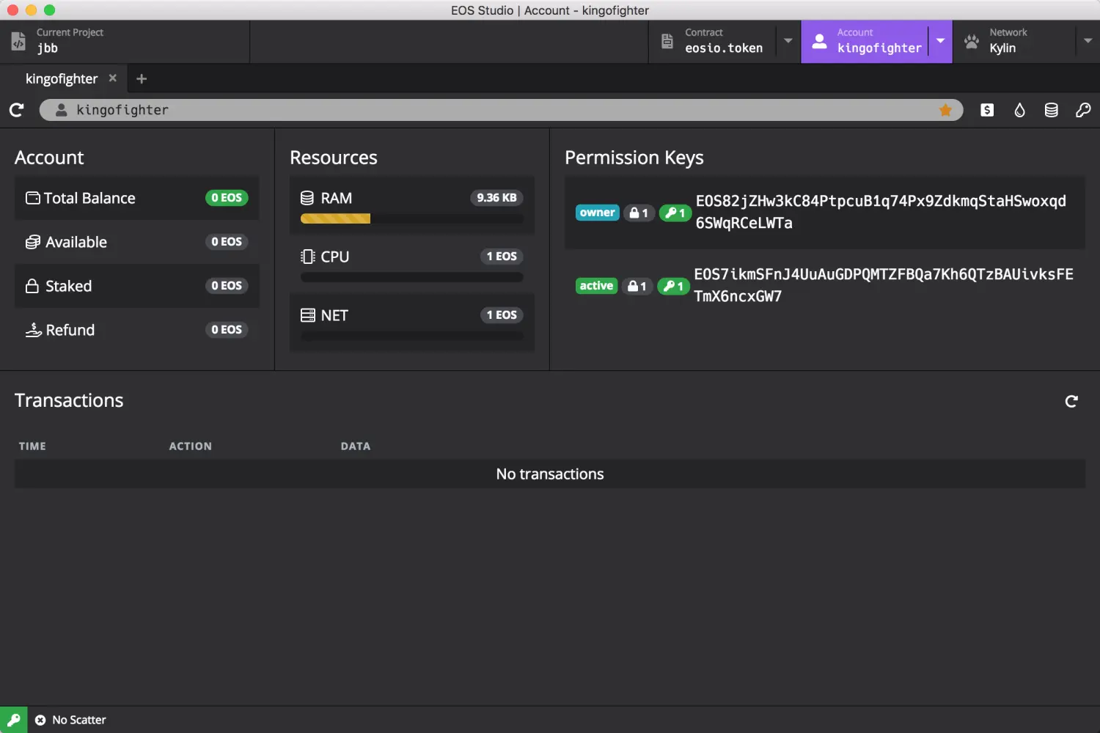Expand the Contract eosio.token dropdown arrow

click(788, 41)
